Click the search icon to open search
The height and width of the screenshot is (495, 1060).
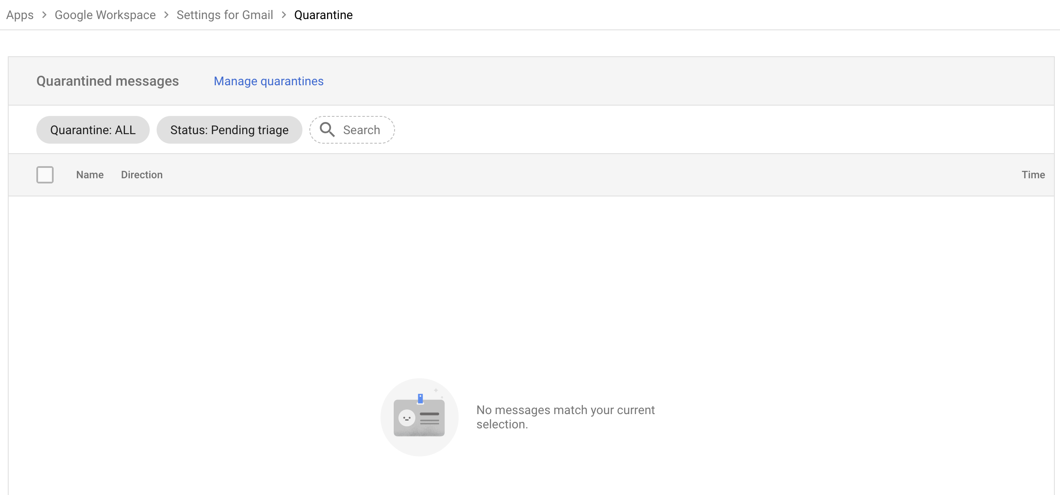point(327,129)
